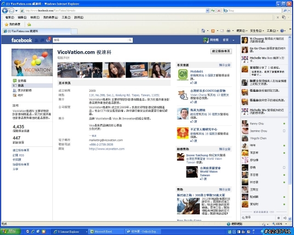
Task: Click the chat sidebar 搜尋 search field
Action: pyautogui.click(x=258, y=218)
